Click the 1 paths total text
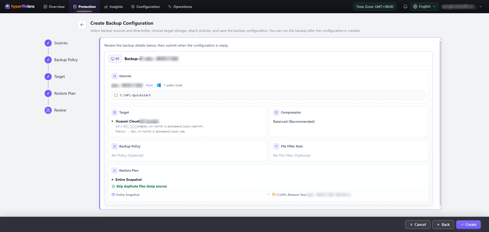Viewport: 489px width, 232px height. click(x=173, y=85)
